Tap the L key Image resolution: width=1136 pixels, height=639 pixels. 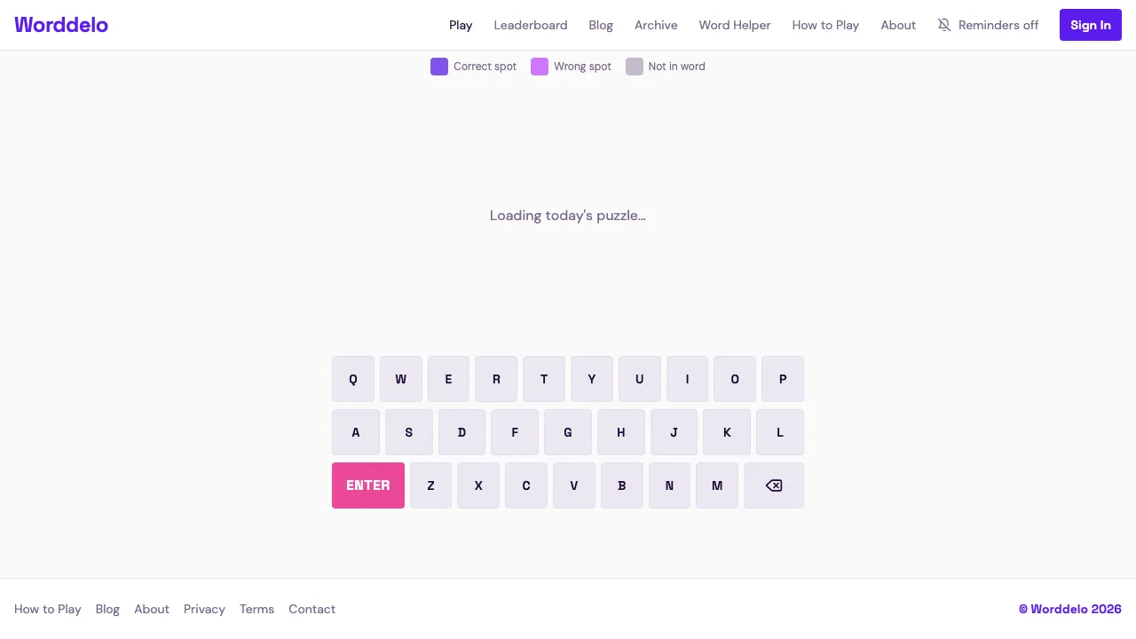(x=780, y=432)
